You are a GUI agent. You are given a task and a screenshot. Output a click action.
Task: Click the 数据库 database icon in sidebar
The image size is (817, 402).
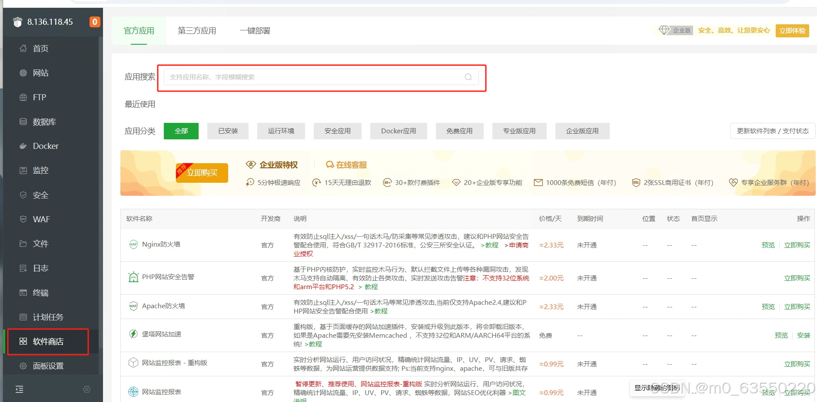[x=23, y=122]
